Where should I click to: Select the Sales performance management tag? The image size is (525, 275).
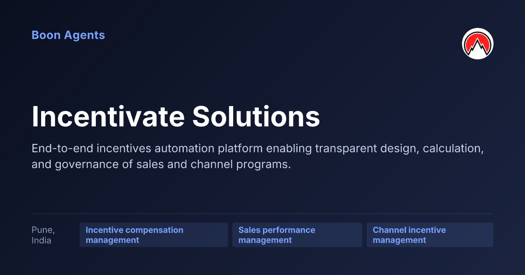click(297, 235)
